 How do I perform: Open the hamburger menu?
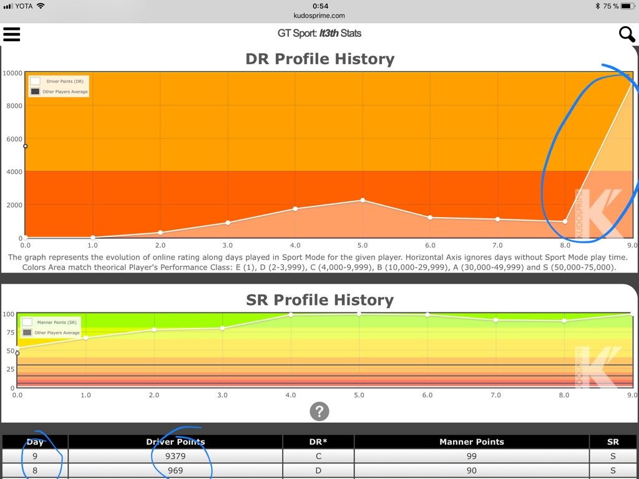(12, 34)
